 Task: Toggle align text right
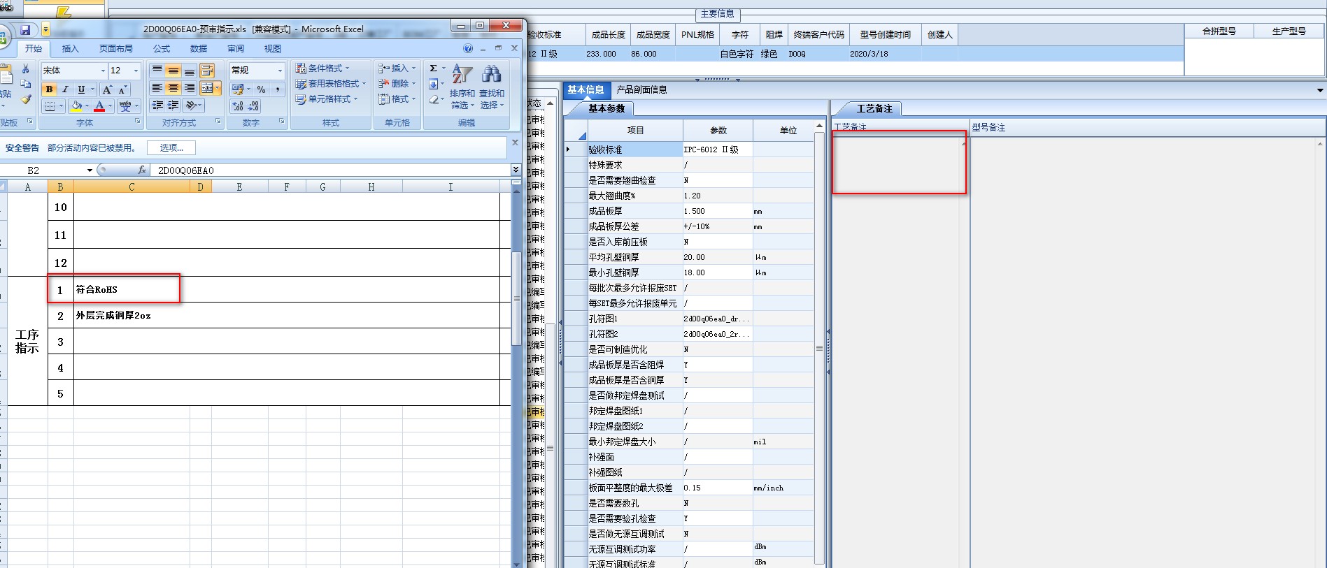click(189, 88)
